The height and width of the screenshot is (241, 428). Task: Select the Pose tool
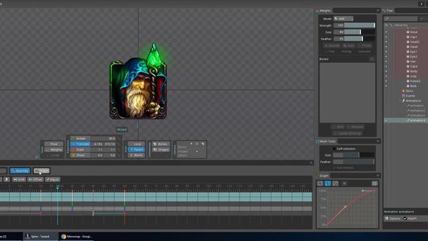coord(53,144)
